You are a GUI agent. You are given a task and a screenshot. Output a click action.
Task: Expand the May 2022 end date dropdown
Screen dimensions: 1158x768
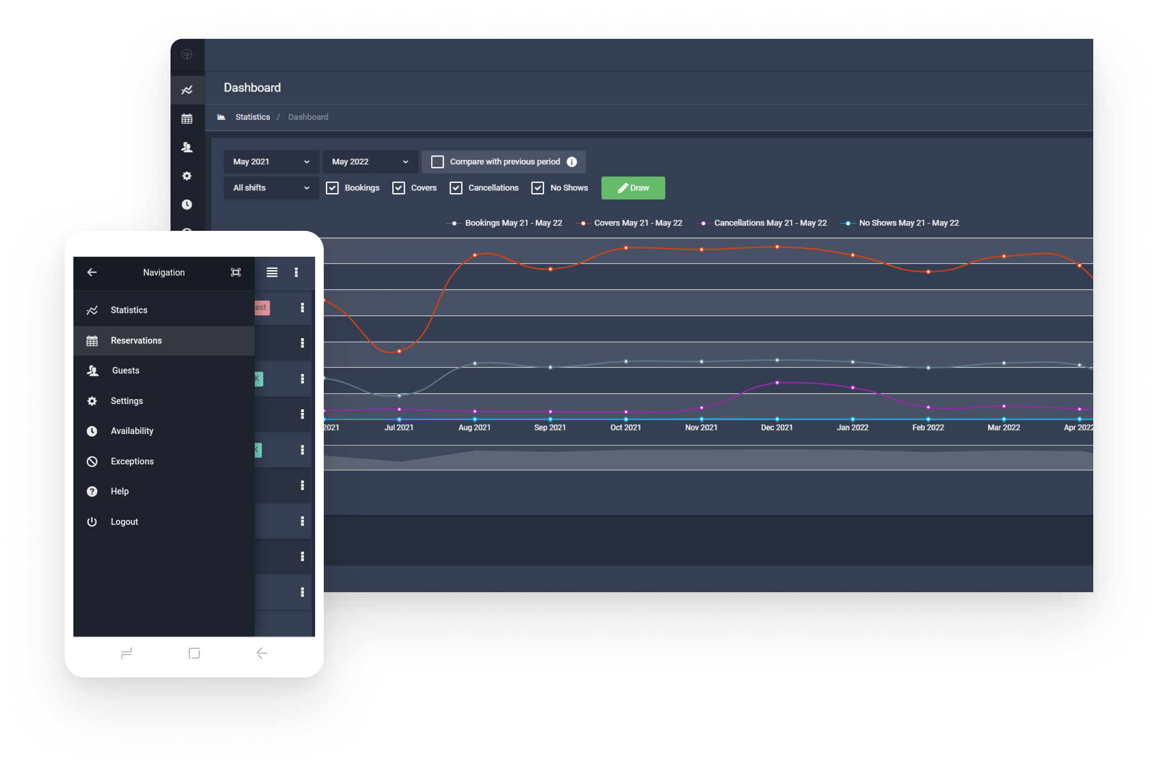point(370,162)
